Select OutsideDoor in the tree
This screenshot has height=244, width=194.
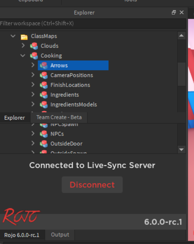[x=66, y=144]
